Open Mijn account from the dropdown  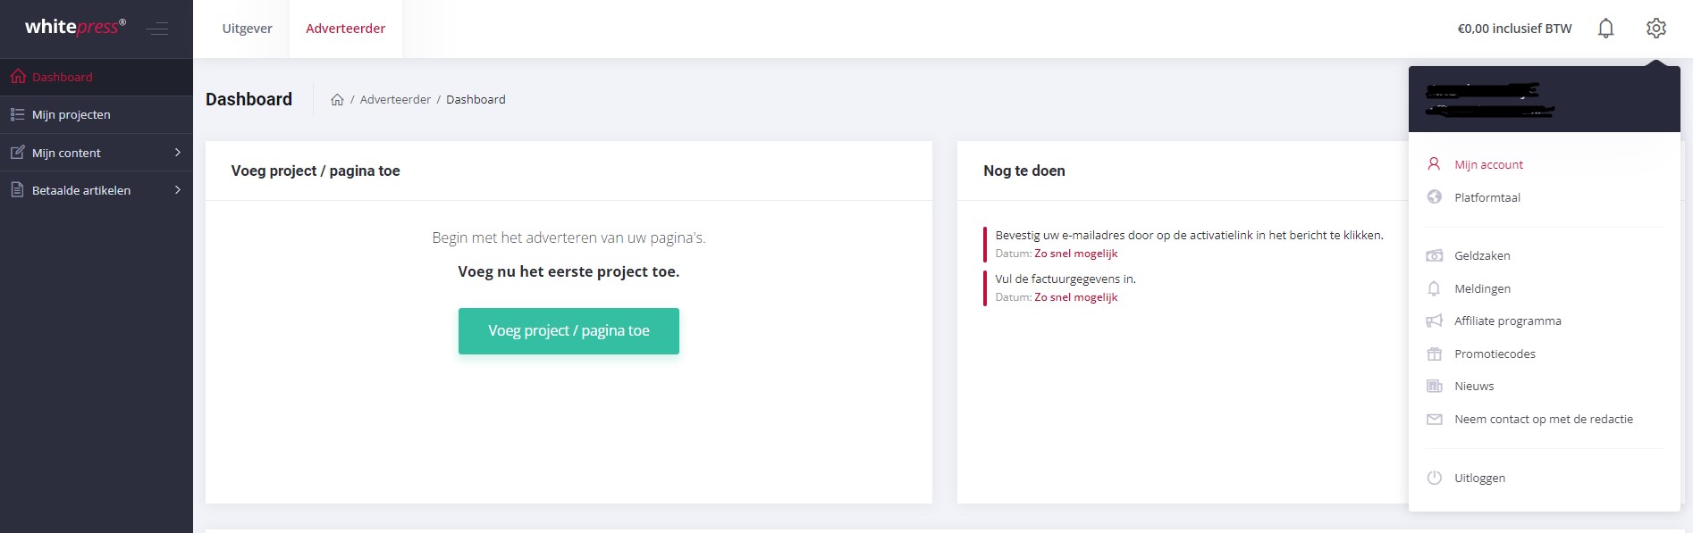pos(1488,164)
